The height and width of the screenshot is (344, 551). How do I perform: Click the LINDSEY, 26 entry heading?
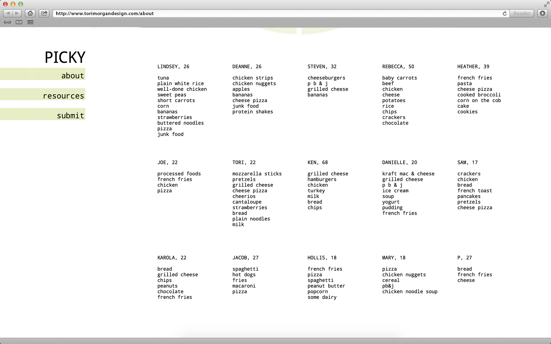pos(173,67)
